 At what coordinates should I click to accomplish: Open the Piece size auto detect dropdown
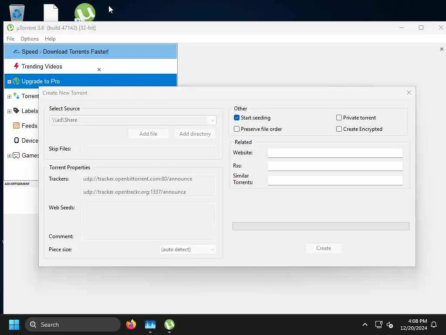tap(212, 250)
